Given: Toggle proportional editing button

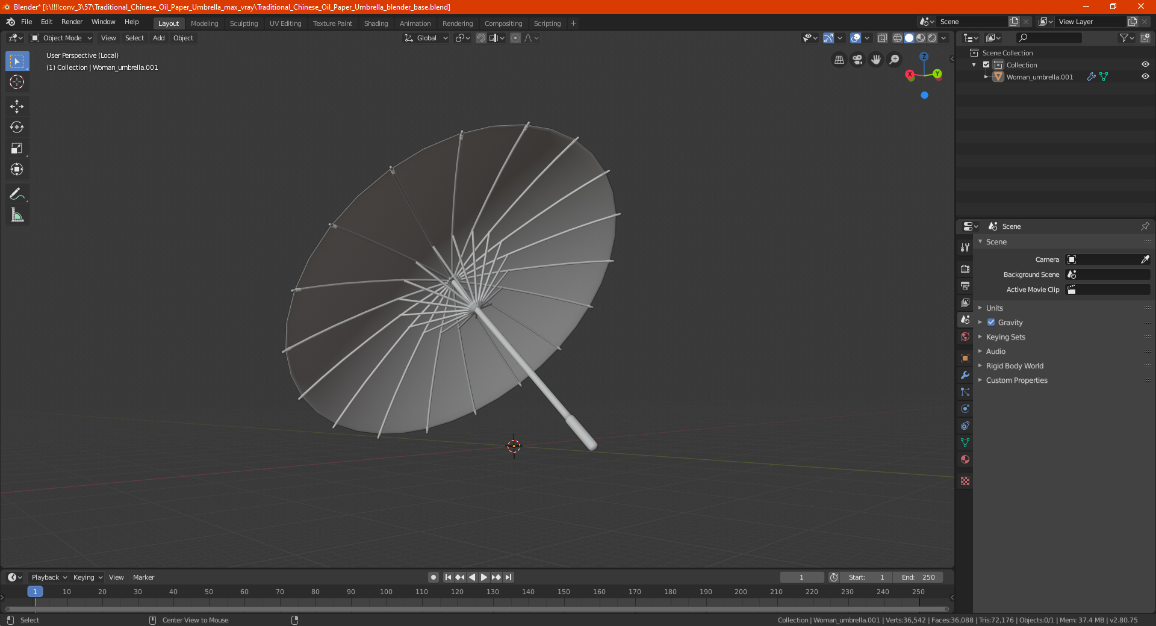Looking at the screenshot, I should click(x=515, y=38).
